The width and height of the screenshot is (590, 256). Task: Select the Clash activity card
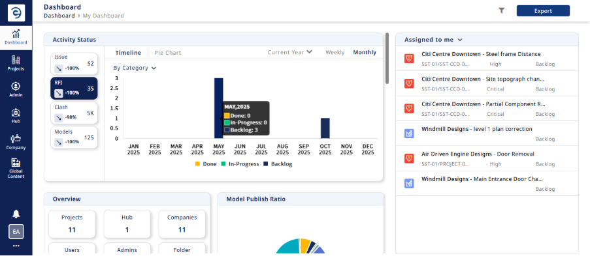point(74,113)
